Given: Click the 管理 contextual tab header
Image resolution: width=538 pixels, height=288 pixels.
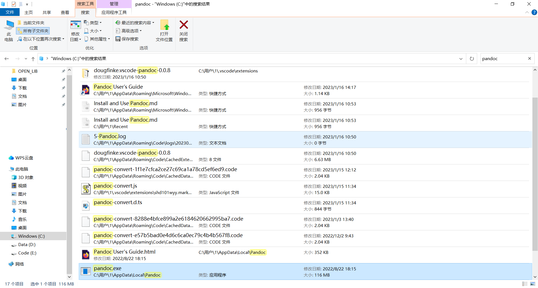Looking at the screenshot, I should click(x=114, y=4).
